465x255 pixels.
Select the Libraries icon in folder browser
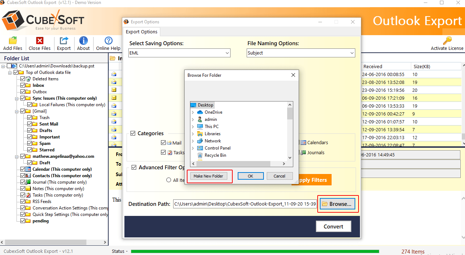click(200, 134)
